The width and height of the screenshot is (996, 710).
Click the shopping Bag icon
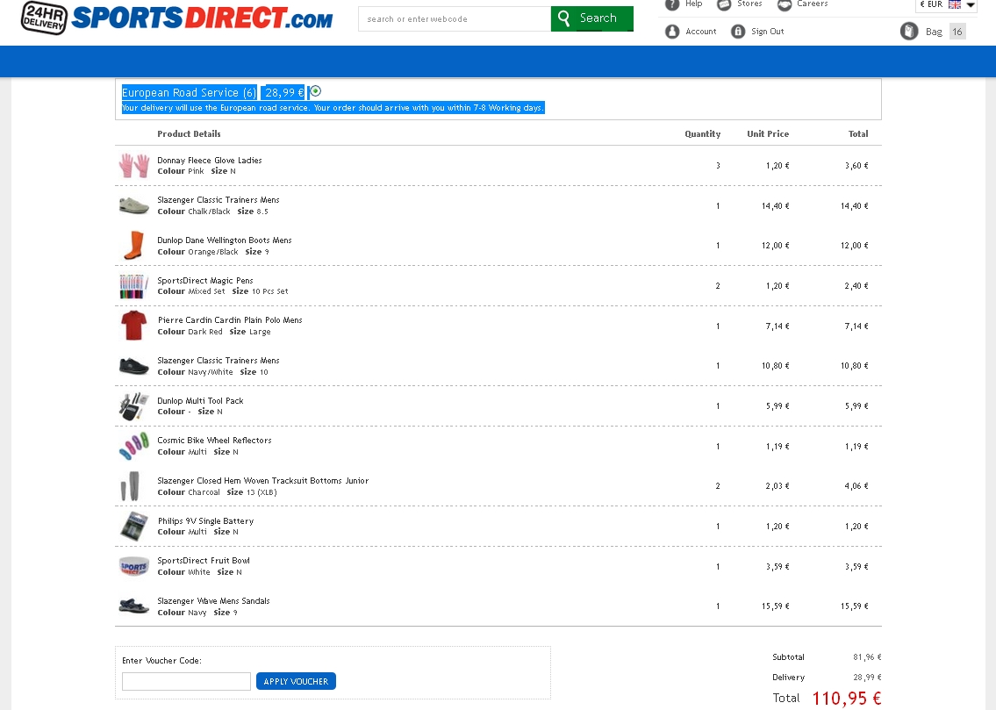909,31
